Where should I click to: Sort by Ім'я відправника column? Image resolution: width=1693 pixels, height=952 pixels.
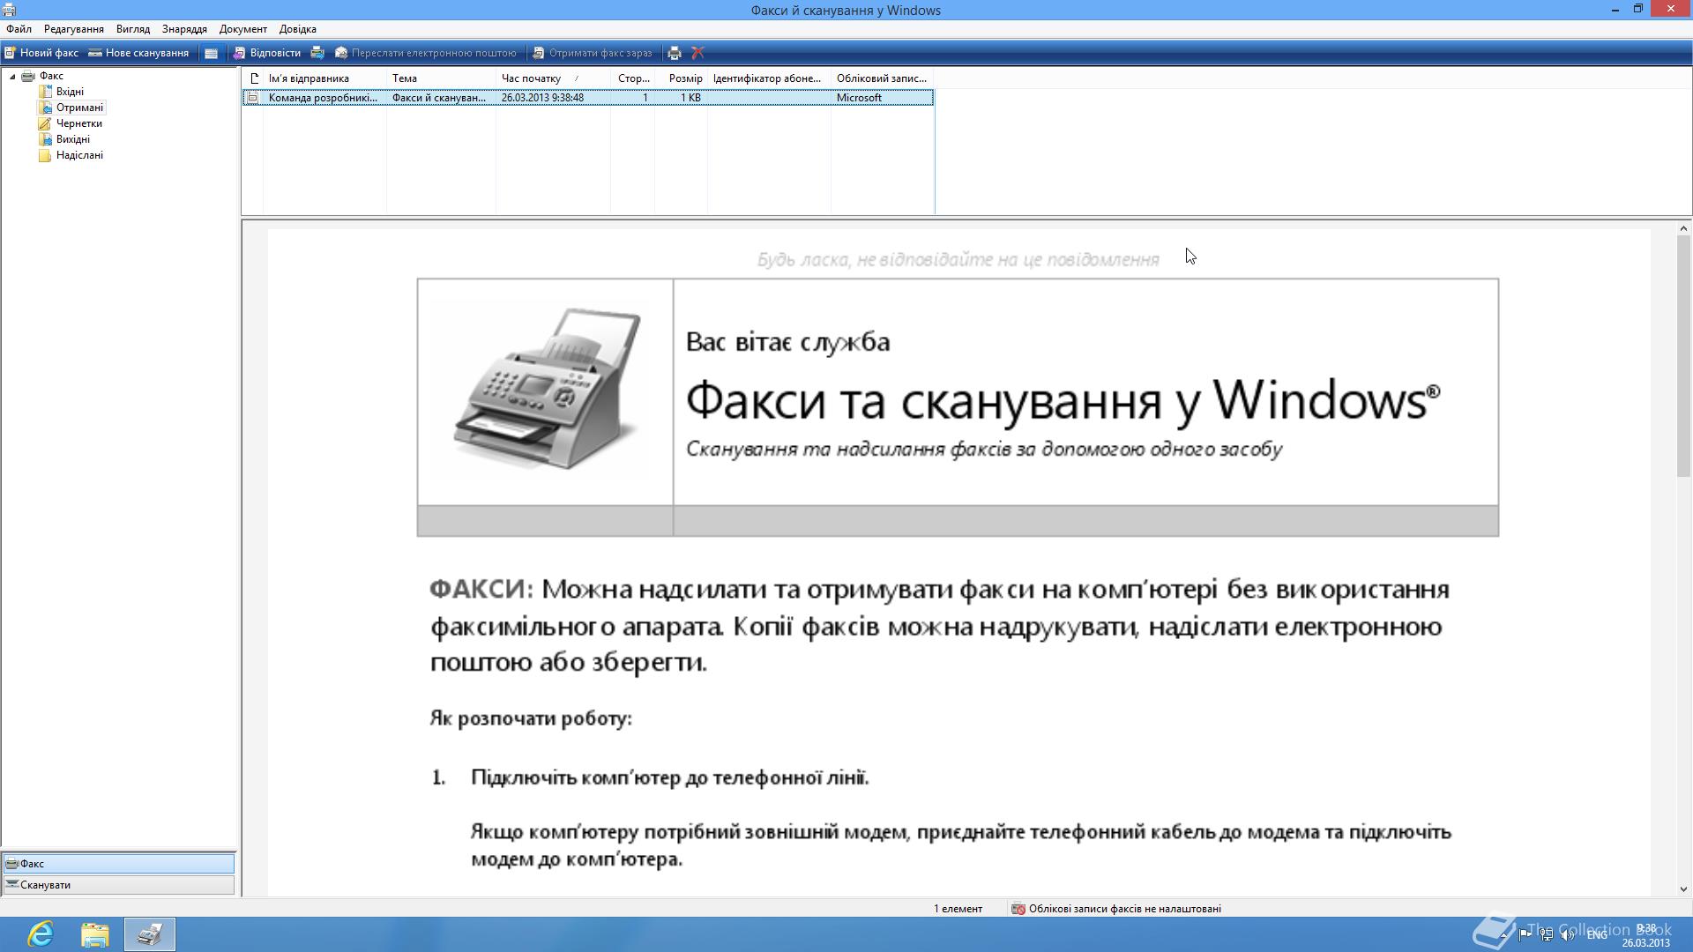[x=324, y=78]
